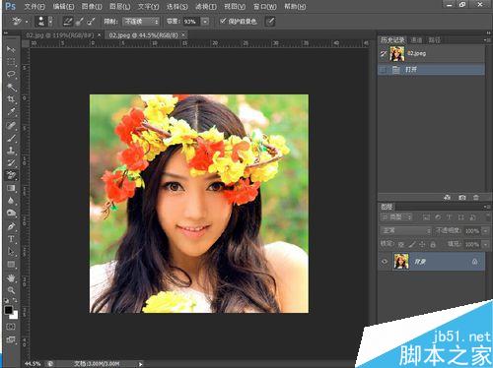Open the Tolerance slider dropdown arrow
Viewport: 493px width, 368px height.
coord(205,22)
